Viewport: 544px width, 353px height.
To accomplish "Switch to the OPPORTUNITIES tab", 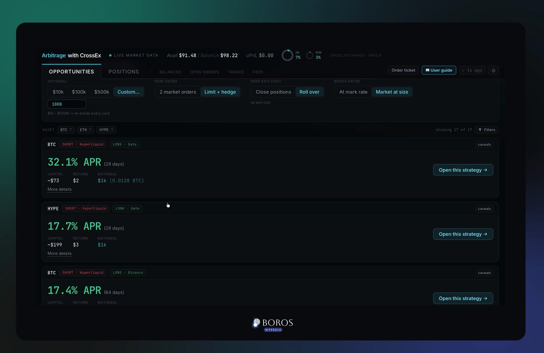I will click(x=72, y=72).
